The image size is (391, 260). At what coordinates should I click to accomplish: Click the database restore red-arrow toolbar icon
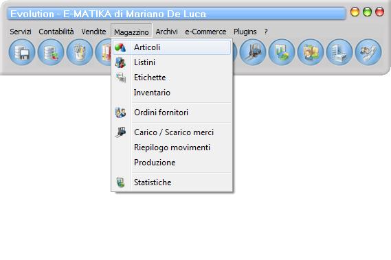click(51, 52)
